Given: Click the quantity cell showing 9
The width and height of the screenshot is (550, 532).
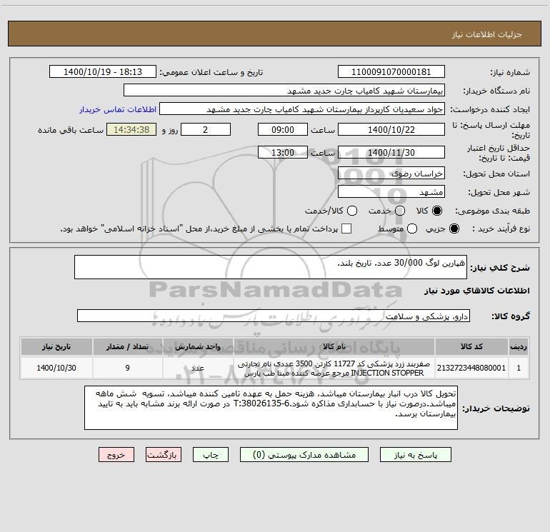Looking at the screenshot, I should click(127, 368).
